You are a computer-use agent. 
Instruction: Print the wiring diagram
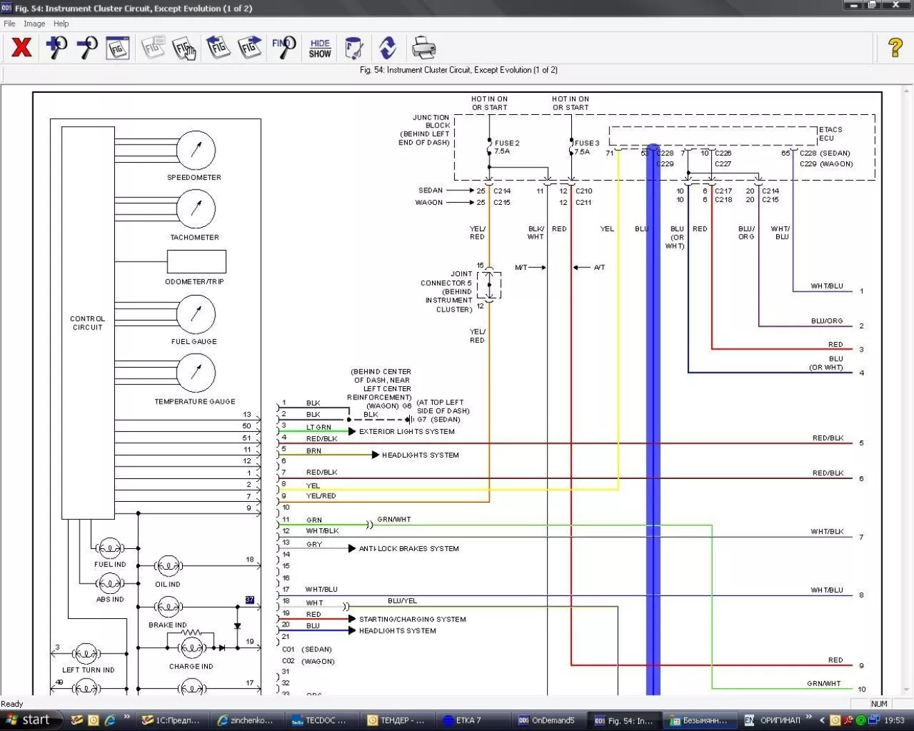[x=423, y=48]
